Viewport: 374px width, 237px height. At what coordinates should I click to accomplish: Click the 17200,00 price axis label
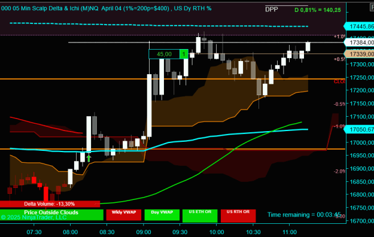coord(361,90)
